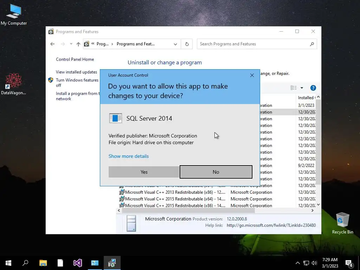This screenshot has height=270, width=360.
Task: Click the horizontal scrollbar left arrow
Action: tap(119, 210)
